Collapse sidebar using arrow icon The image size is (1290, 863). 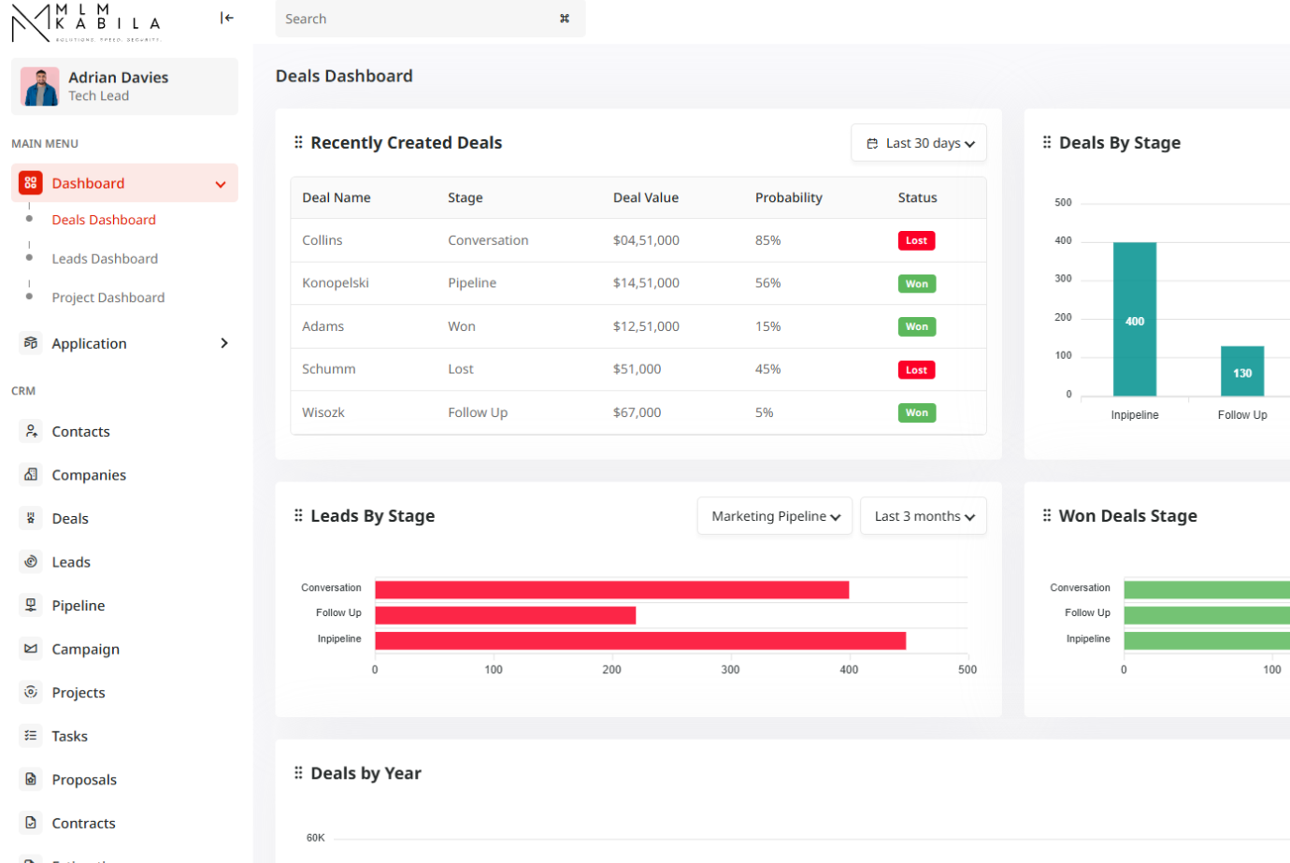226,18
